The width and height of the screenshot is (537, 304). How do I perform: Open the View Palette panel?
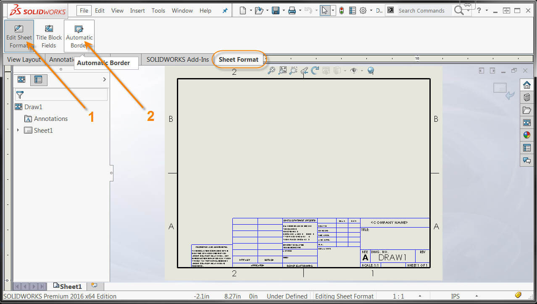(527, 122)
